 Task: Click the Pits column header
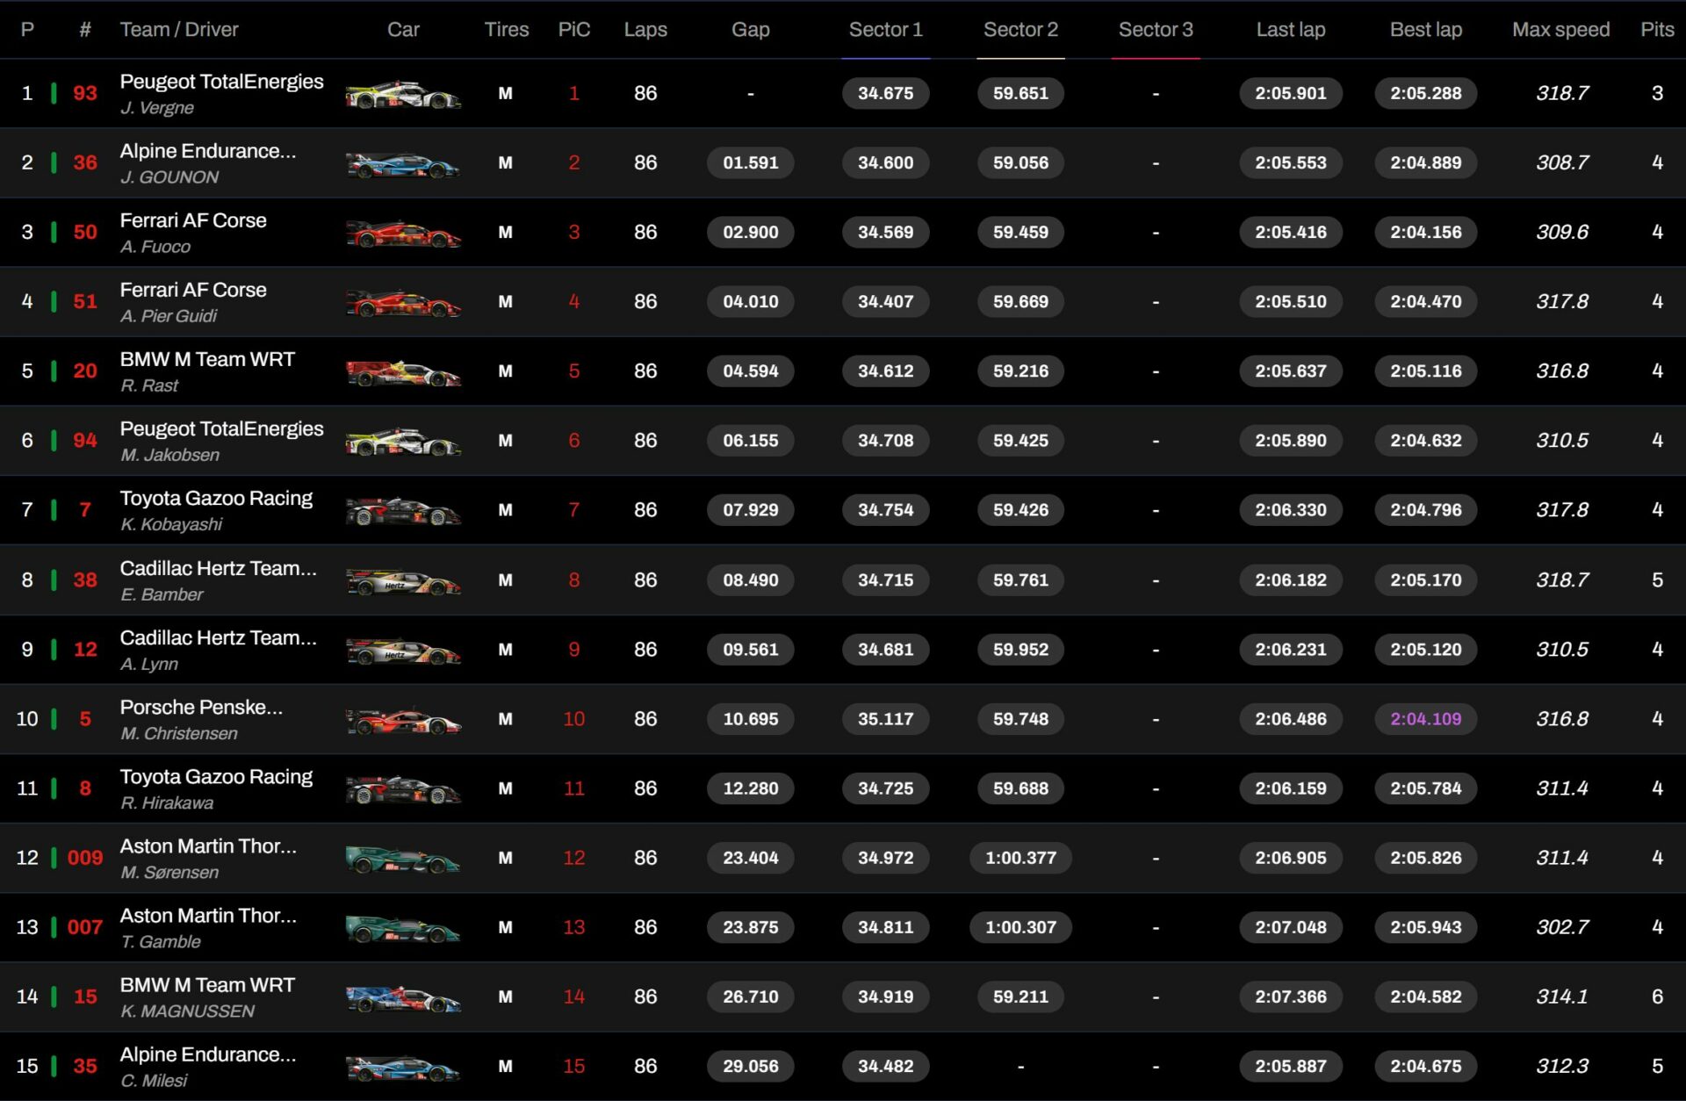pos(1657,30)
